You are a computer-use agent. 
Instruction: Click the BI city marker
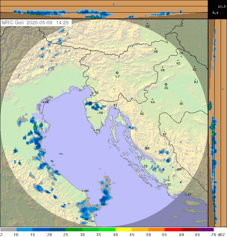pyautogui.click(x=165, y=132)
